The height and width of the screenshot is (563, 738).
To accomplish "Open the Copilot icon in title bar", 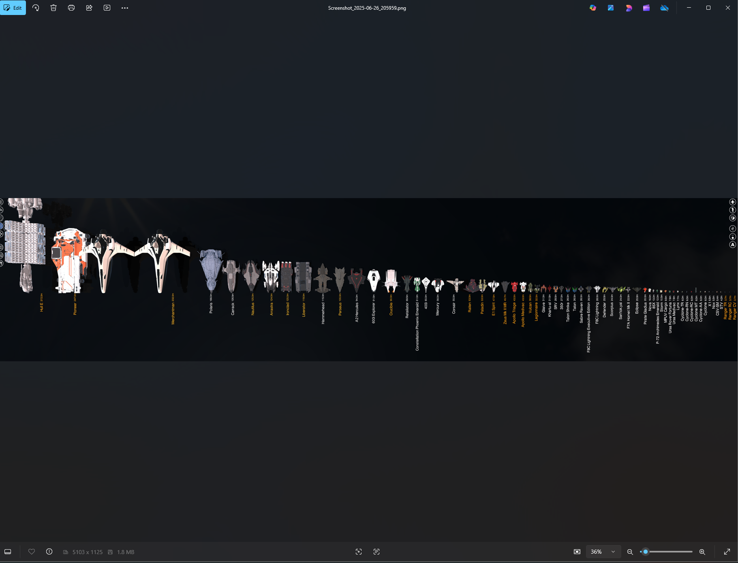I will [x=593, y=8].
